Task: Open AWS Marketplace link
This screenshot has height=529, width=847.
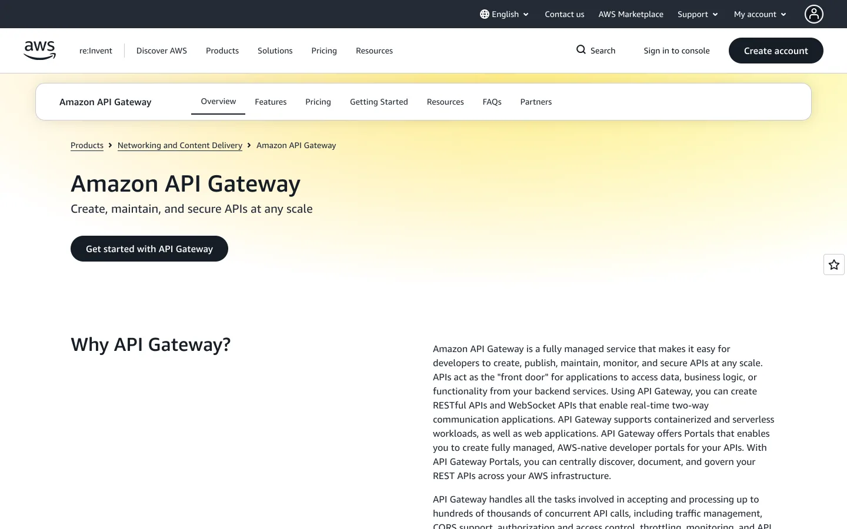Action: (631, 14)
